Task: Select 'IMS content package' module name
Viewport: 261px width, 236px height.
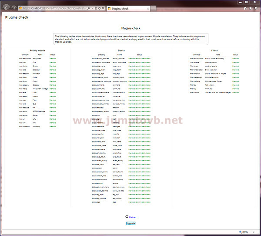Action: pos(40,89)
